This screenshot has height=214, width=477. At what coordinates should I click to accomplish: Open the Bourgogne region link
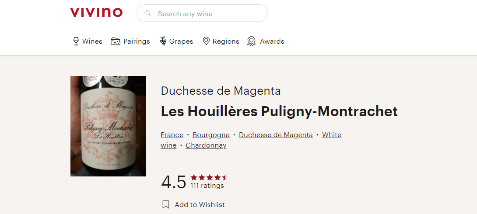211,135
